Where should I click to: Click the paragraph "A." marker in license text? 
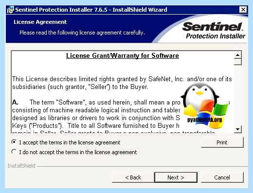[x=15, y=102]
